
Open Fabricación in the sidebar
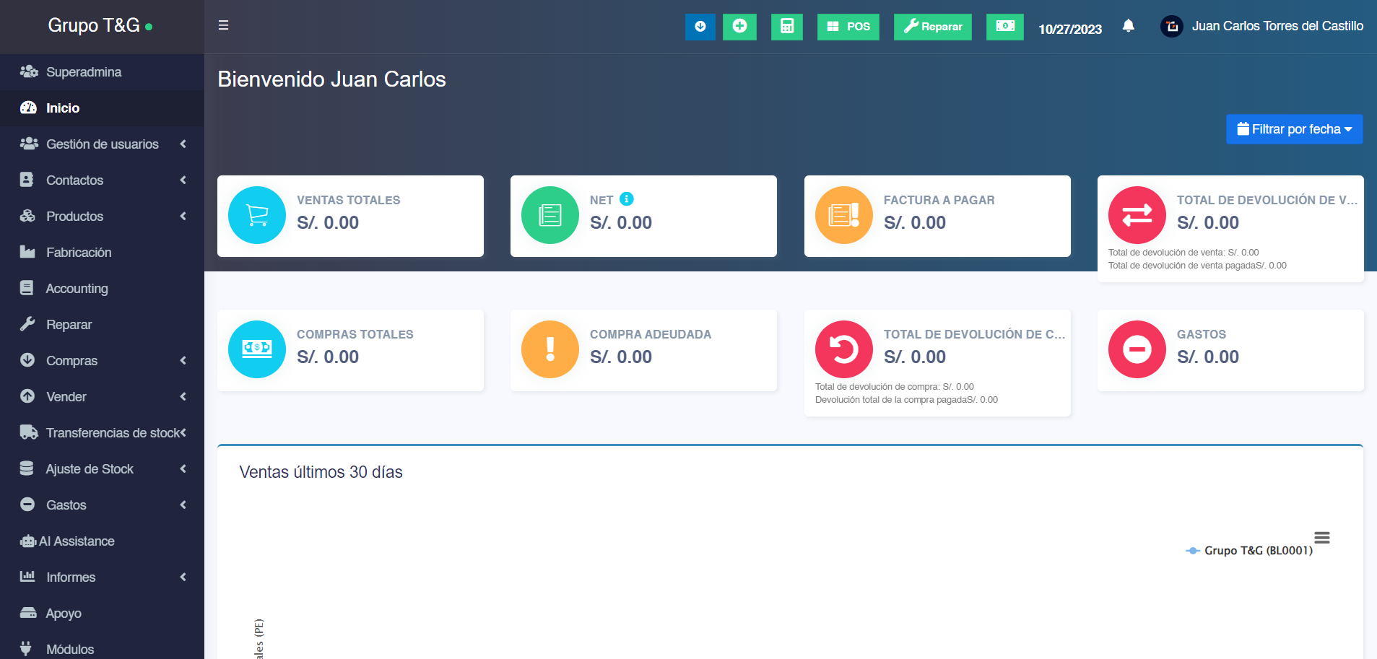79,253
